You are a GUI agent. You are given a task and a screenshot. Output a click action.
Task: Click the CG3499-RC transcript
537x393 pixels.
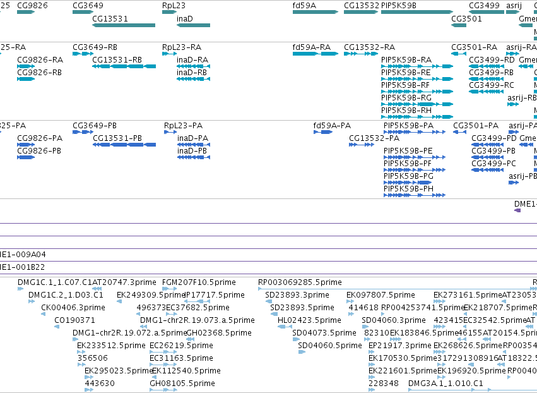487,92
